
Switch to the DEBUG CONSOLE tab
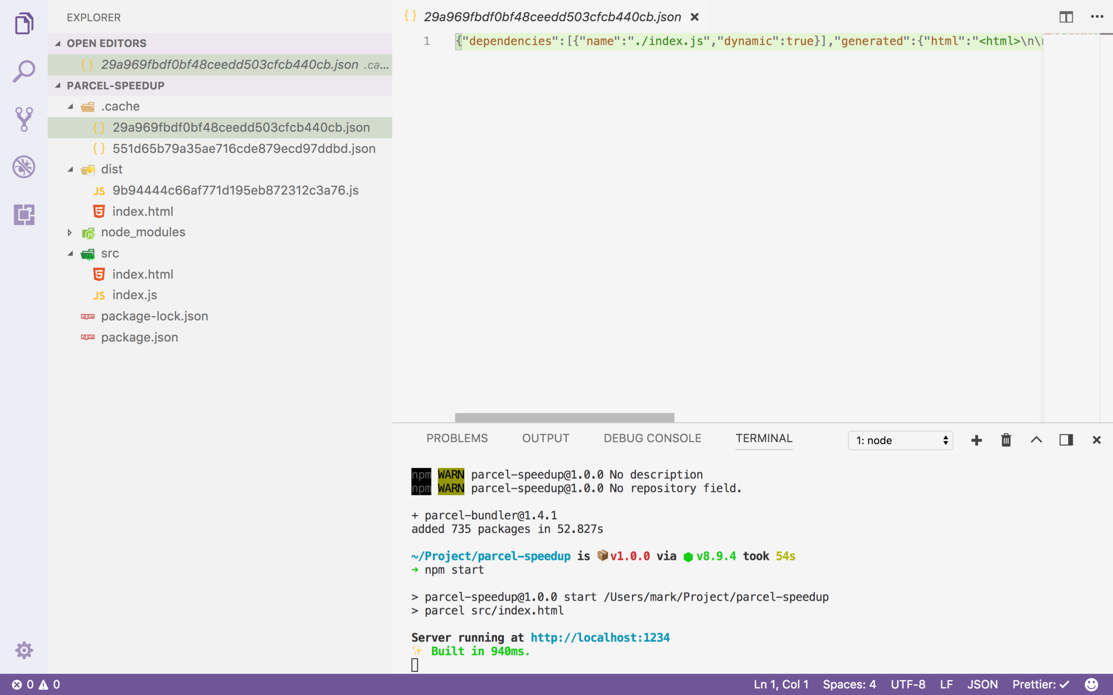(x=652, y=438)
